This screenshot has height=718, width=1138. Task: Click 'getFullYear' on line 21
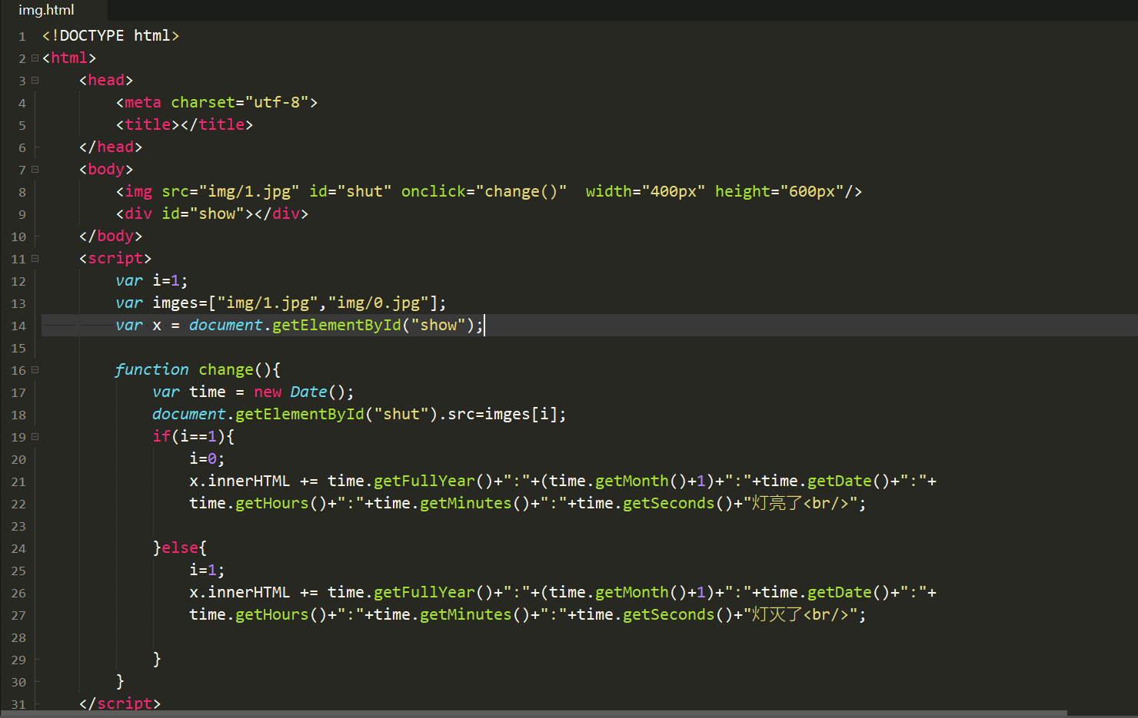click(424, 481)
